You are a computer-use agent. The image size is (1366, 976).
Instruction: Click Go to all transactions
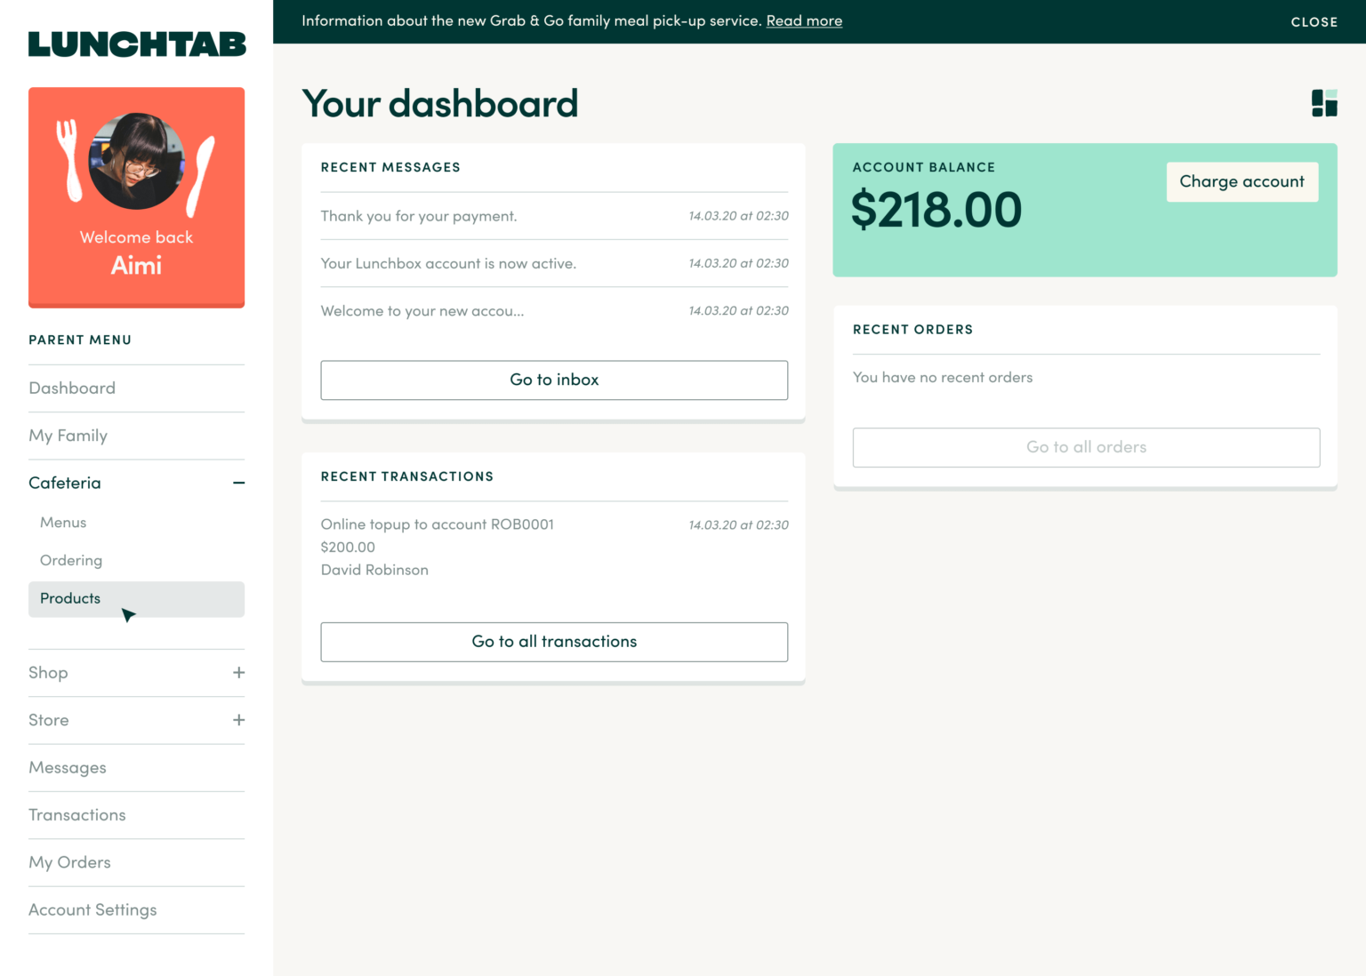point(554,641)
